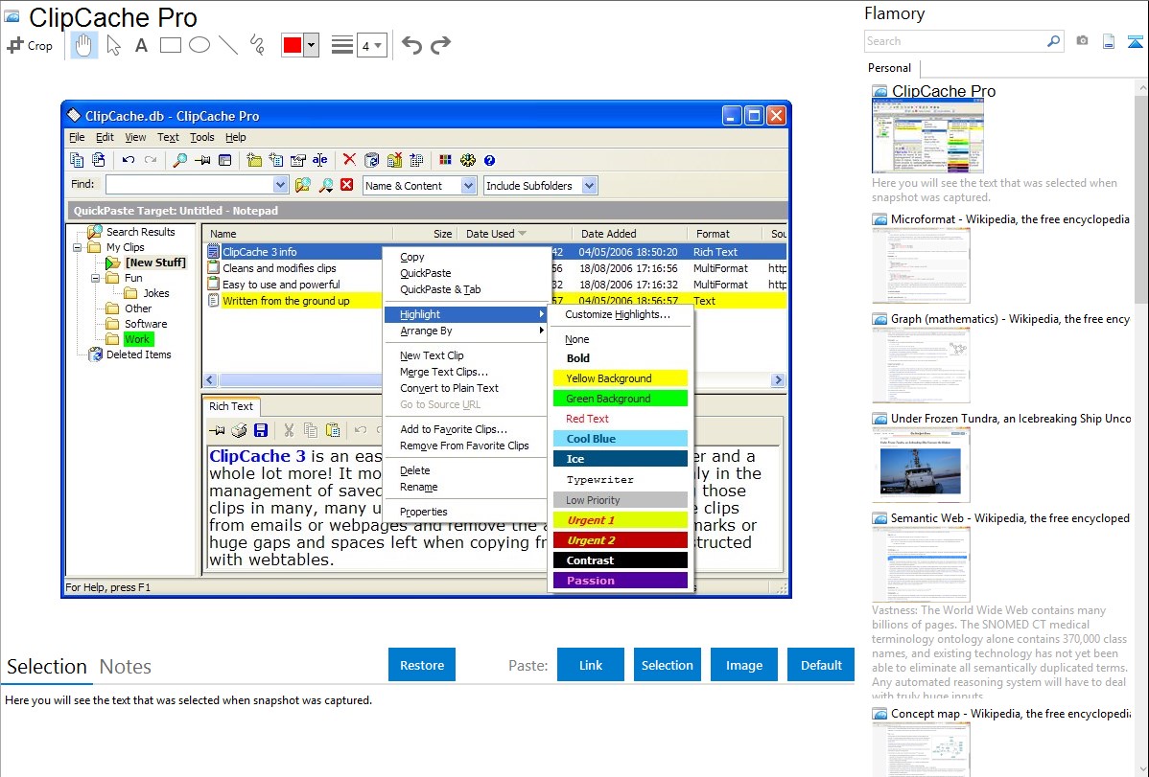Switch to the Notes tab
The height and width of the screenshot is (777, 1149).
126,667
